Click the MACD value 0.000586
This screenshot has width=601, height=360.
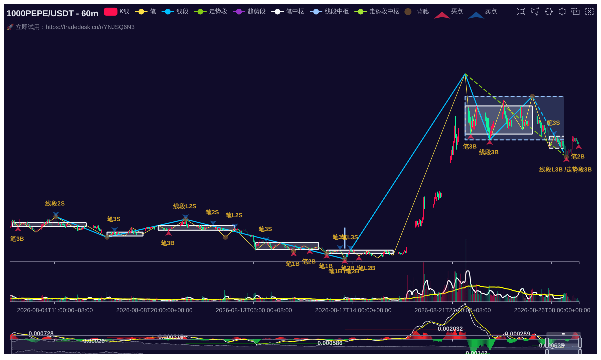click(x=330, y=343)
